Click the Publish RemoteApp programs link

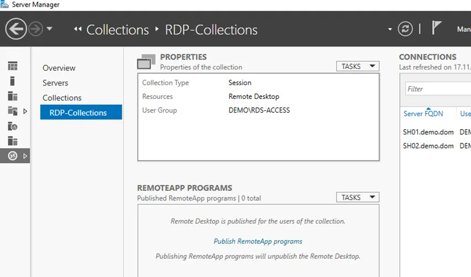click(258, 241)
